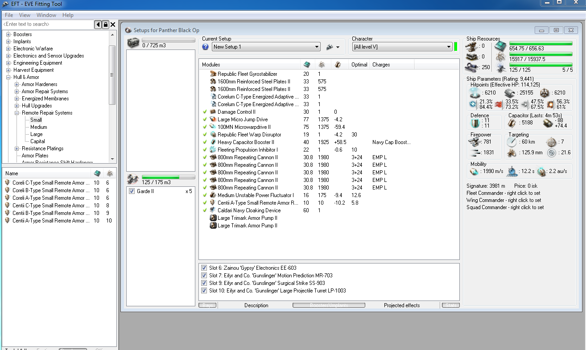
Task: Click the Fleet Commander right click to set text
Action: pyautogui.click(x=503, y=193)
